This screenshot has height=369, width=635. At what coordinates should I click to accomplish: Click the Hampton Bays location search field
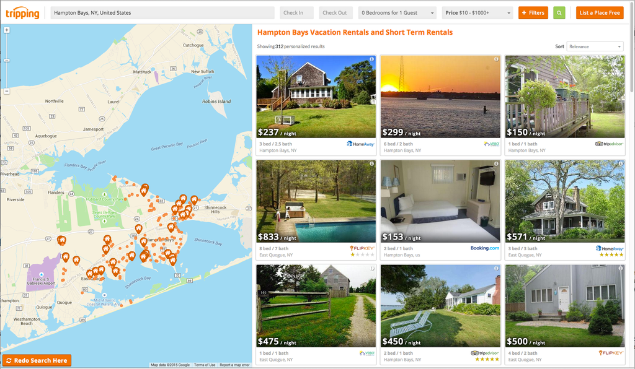pyautogui.click(x=162, y=13)
